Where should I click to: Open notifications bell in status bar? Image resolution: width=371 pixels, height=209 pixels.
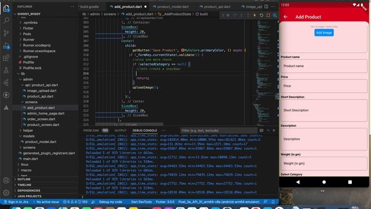coord(273,202)
